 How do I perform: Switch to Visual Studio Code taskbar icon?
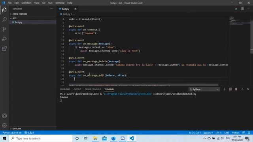coord(132,138)
